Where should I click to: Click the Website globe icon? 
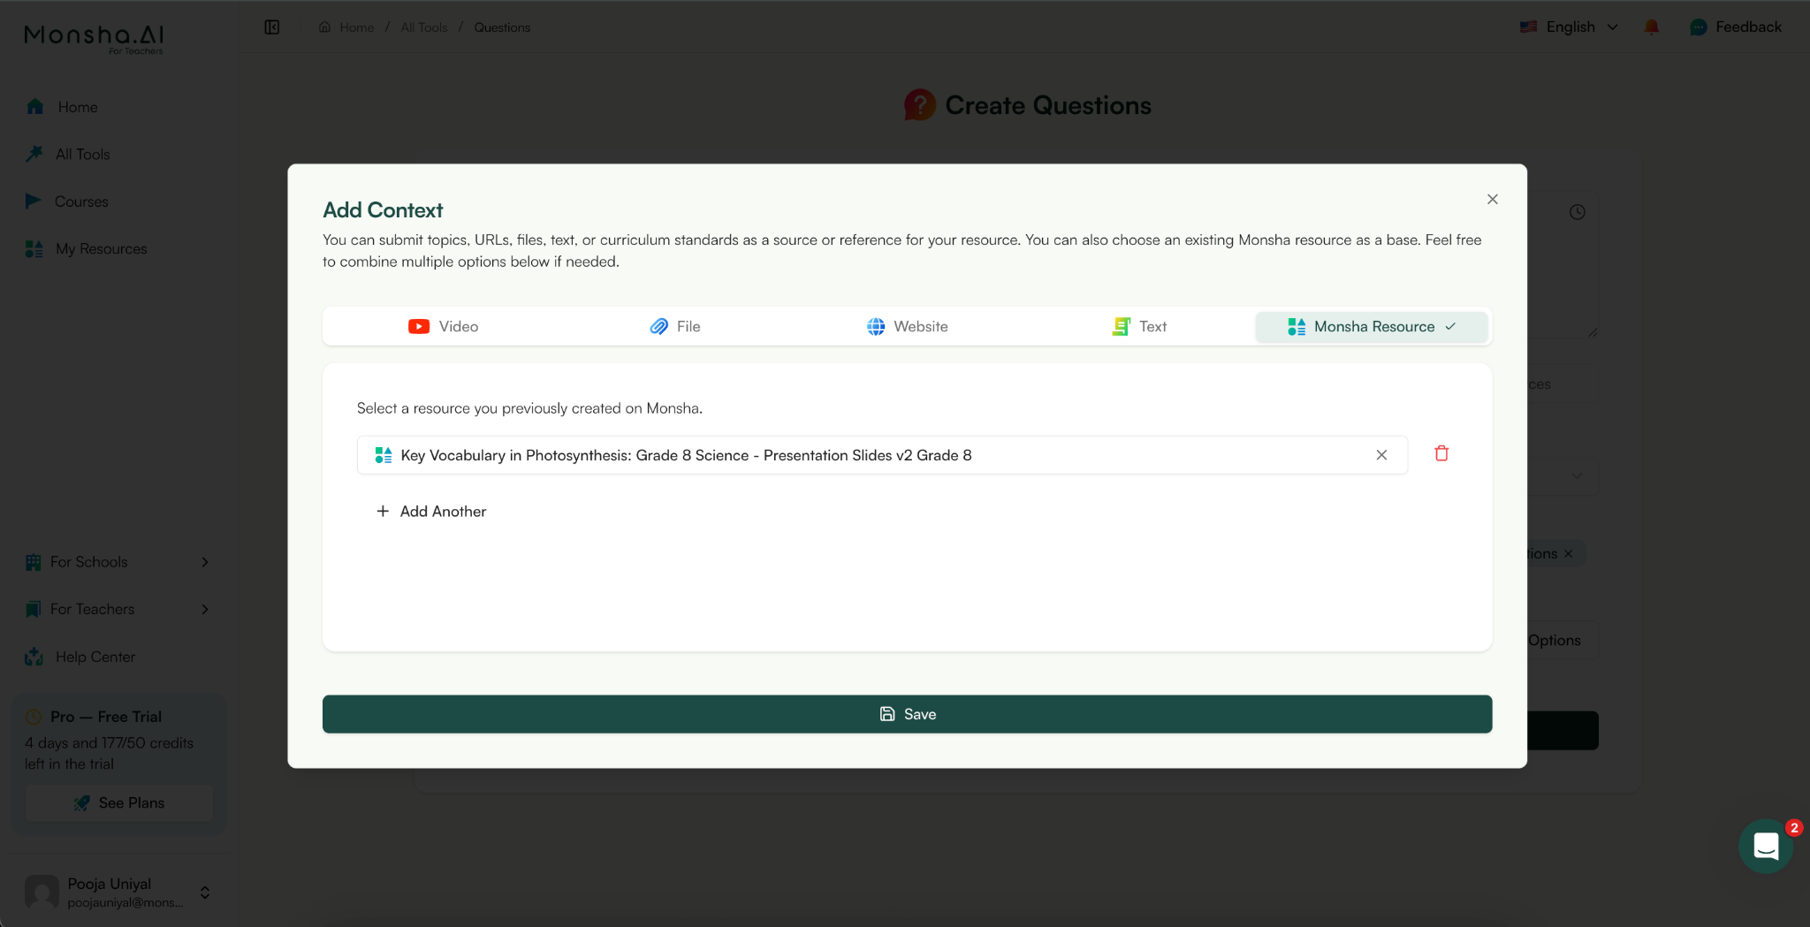[x=876, y=326]
